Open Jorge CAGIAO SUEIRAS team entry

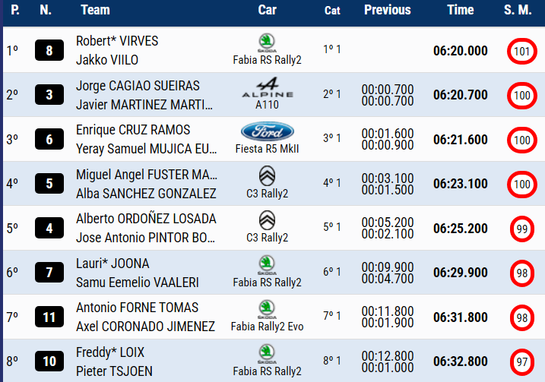point(138,86)
